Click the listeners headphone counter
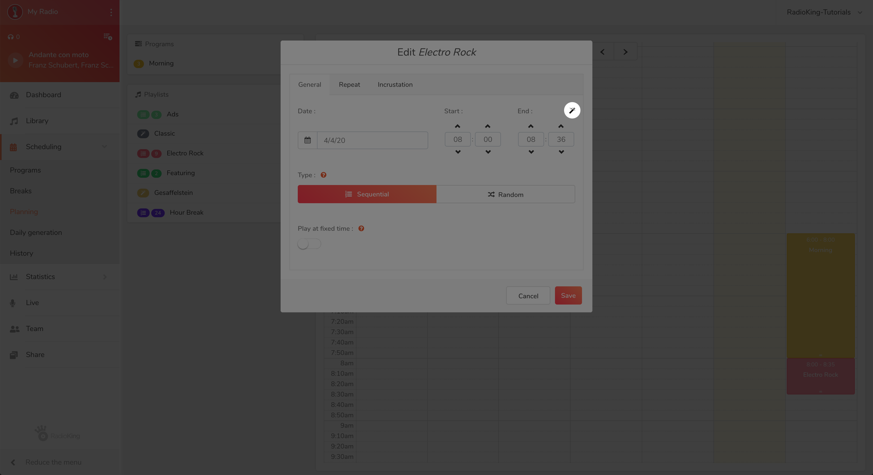 pos(14,37)
